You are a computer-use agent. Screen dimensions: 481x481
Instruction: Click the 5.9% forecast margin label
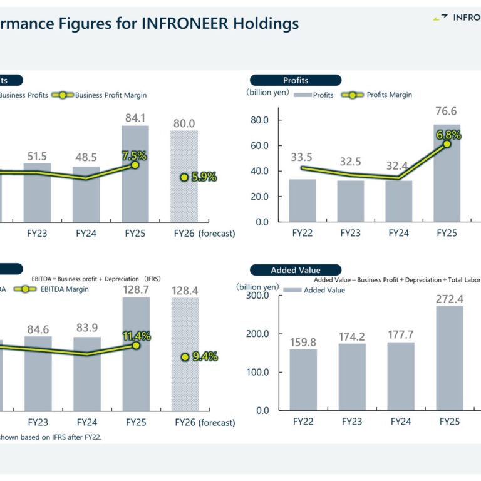pos(204,177)
